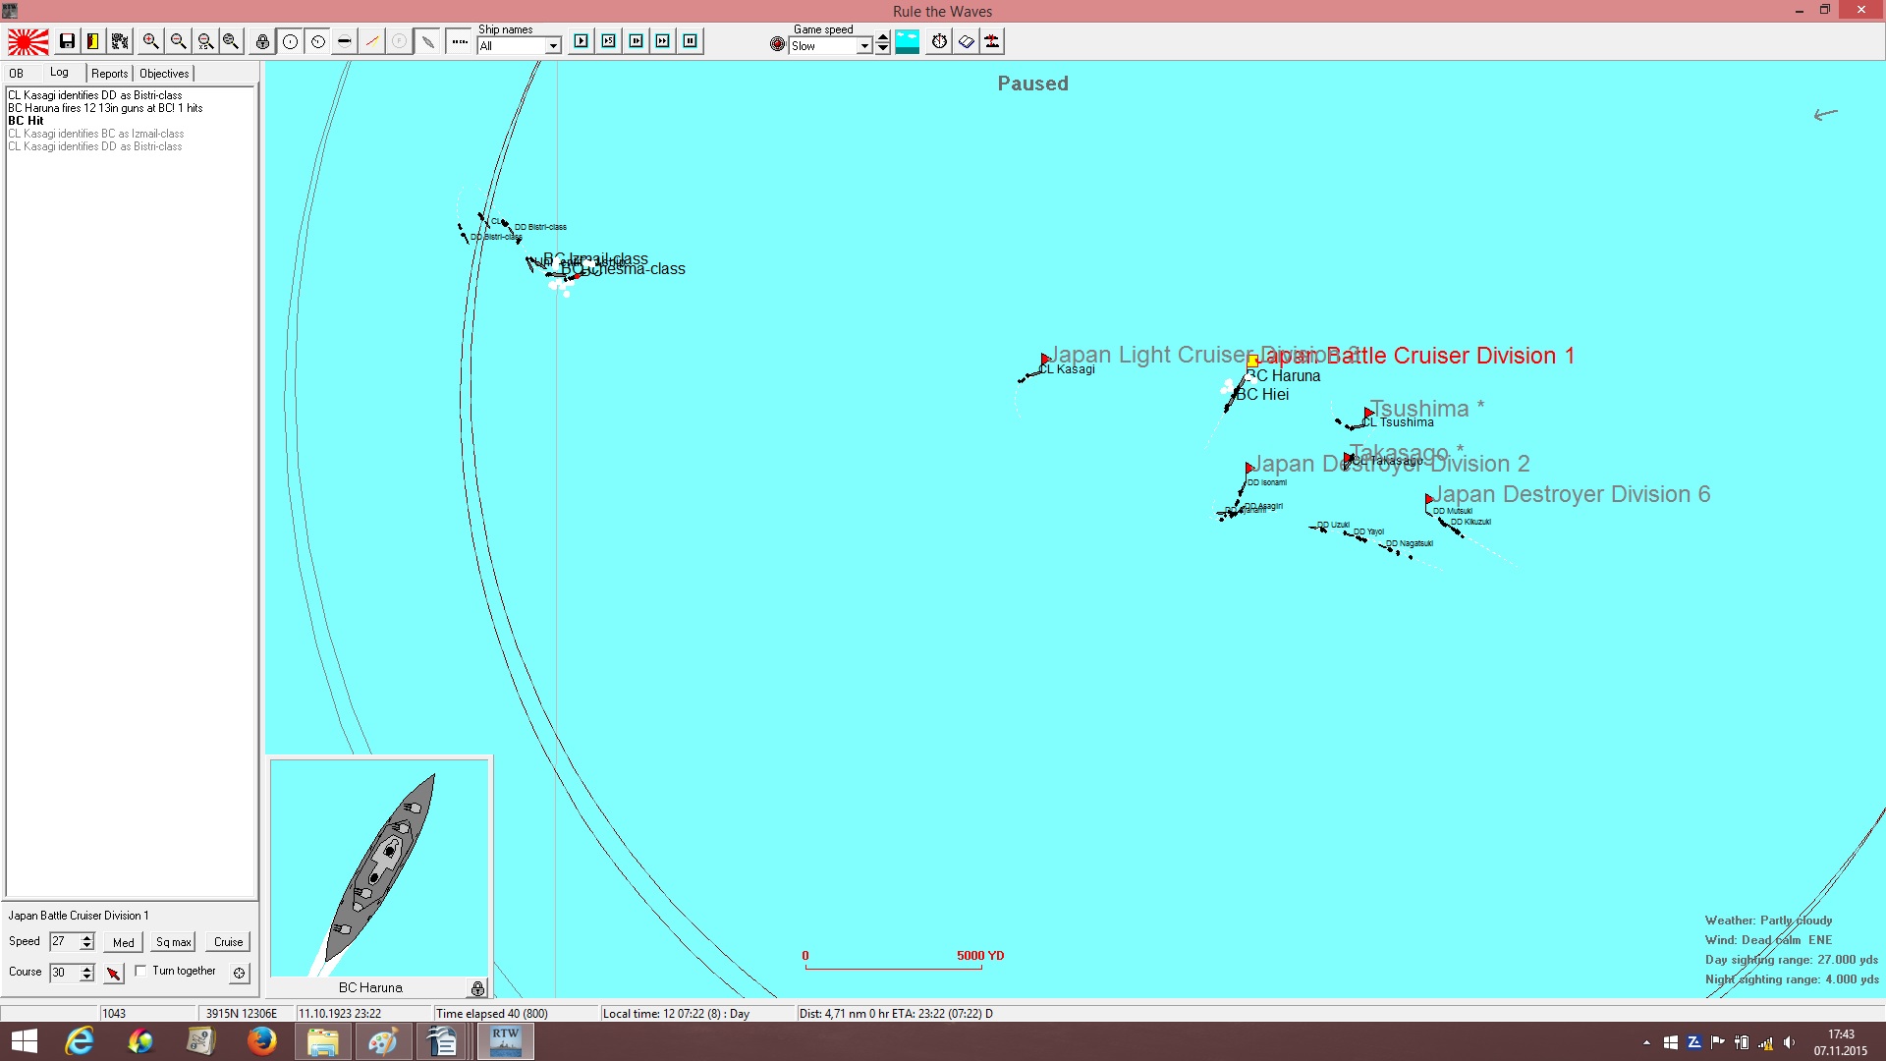Click the open book icon
This screenshot has height=1061, width=1886.
click(x=967, y=41)
